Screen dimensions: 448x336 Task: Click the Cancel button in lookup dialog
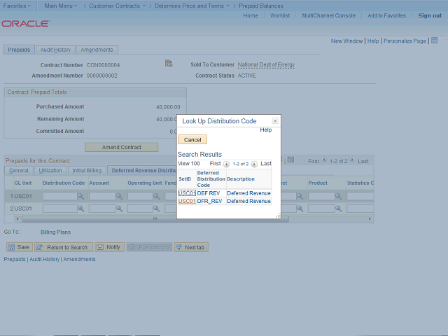pos(192,140)
